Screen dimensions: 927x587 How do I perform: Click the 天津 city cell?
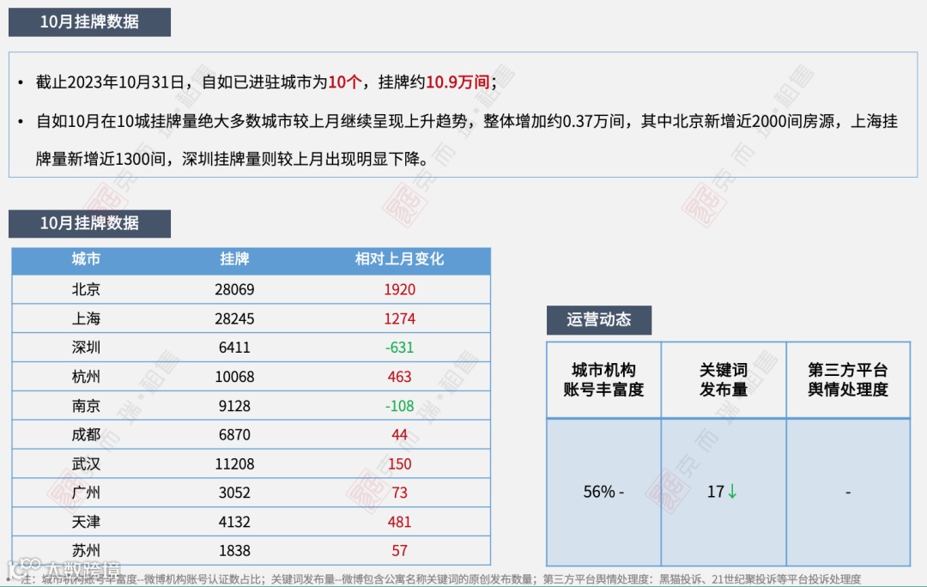(x=87, y=522)
